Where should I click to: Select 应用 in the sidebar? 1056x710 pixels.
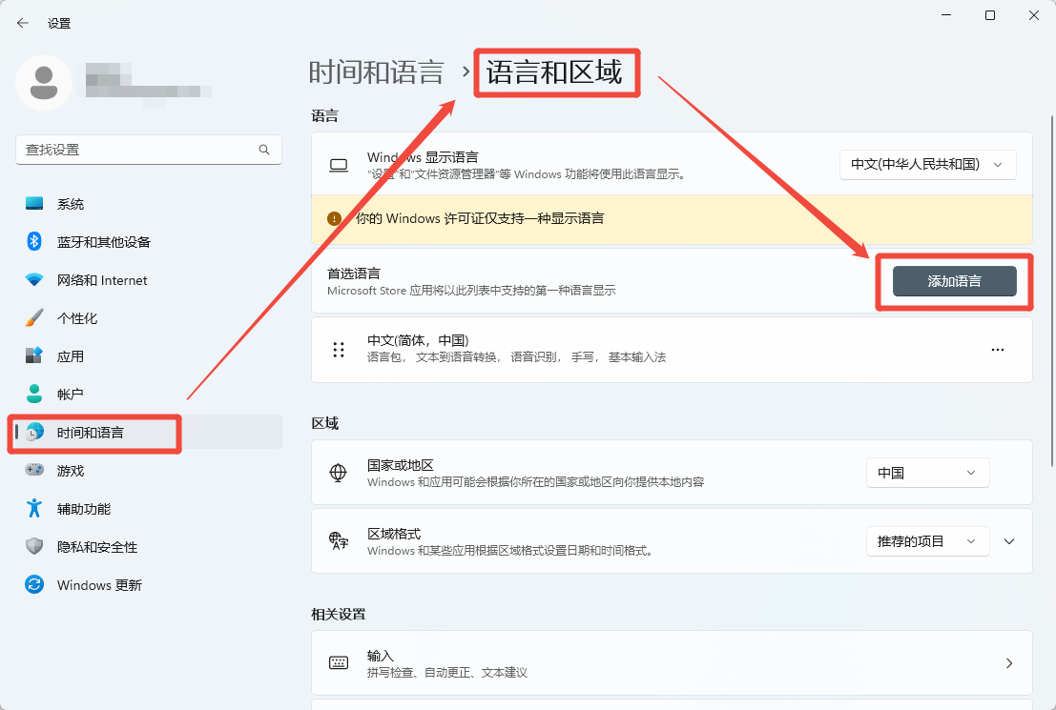tap(148, 356)
